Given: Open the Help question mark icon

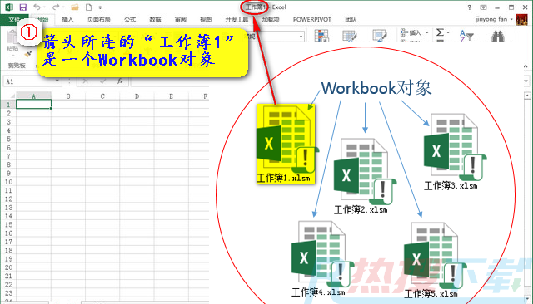Looking at the screenshot, I should [470, 7].
